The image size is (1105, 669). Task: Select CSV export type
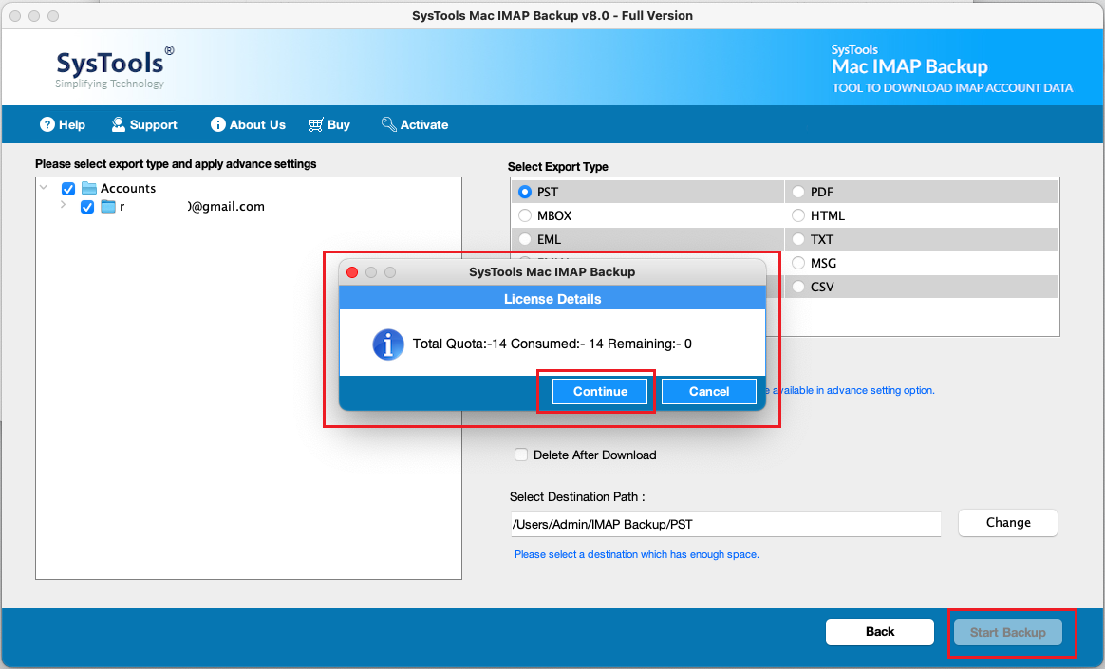click(797, 287)
